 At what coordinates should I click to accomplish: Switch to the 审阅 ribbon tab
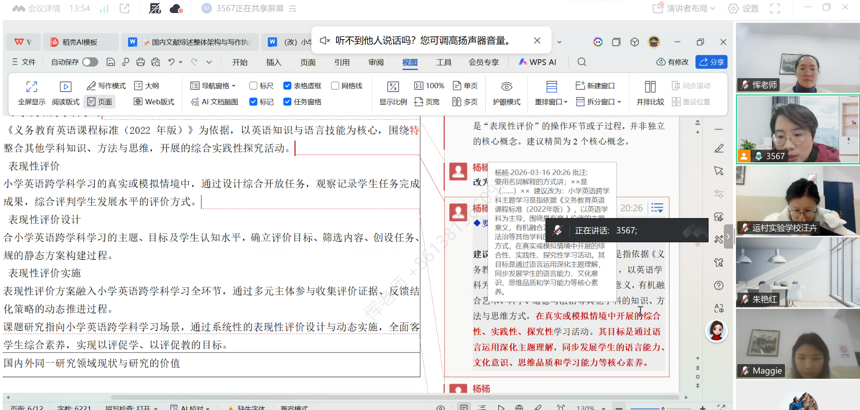[376, 62]
